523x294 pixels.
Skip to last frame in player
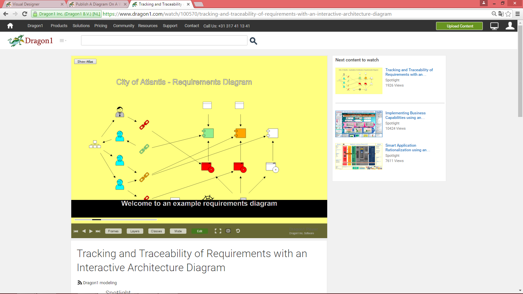coord(98,231)
